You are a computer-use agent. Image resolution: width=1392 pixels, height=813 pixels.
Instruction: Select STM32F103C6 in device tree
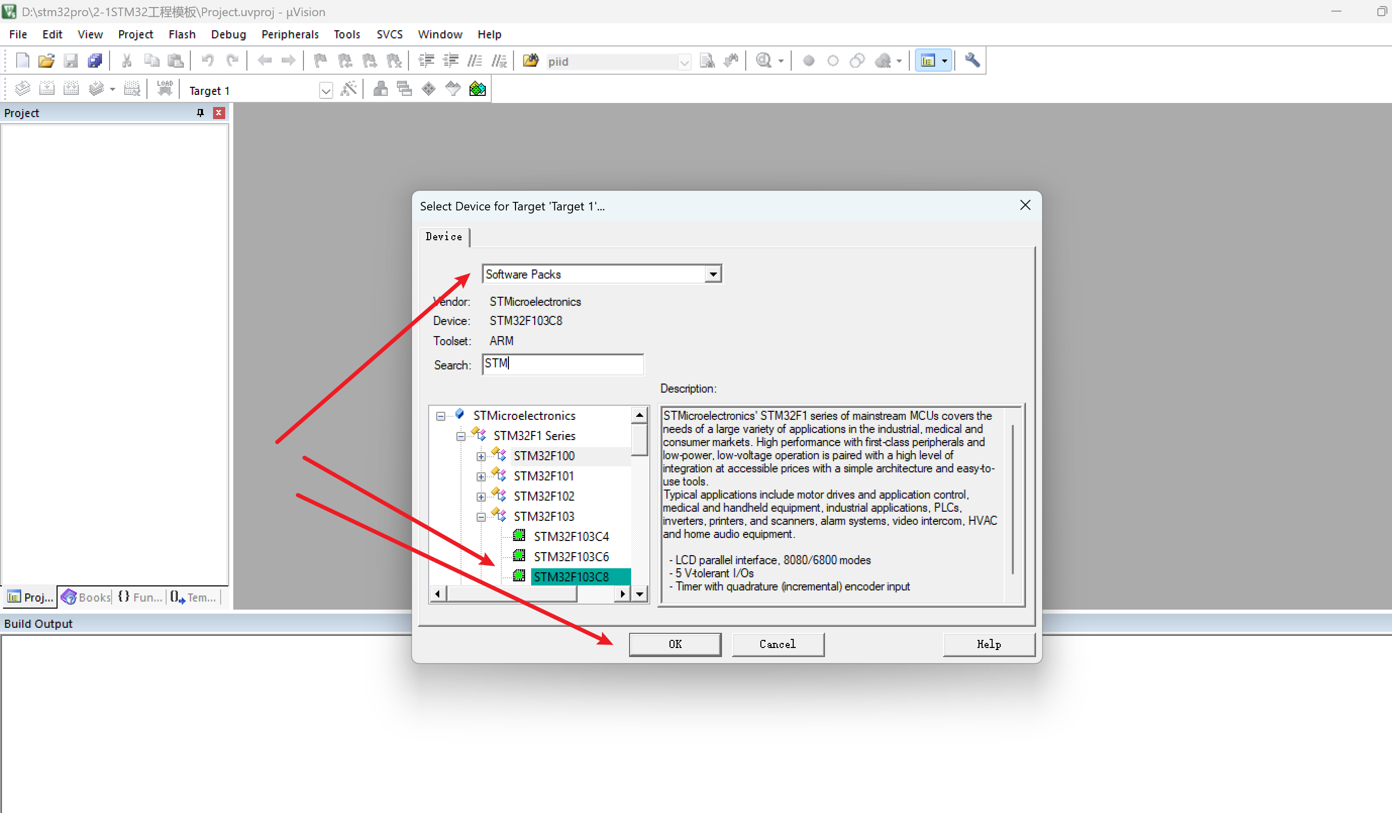(x=571, y=557)
